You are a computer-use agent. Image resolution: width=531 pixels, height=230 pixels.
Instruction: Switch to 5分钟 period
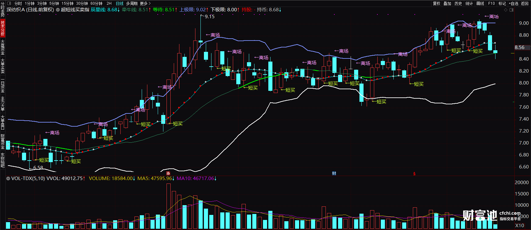[54, 3]
